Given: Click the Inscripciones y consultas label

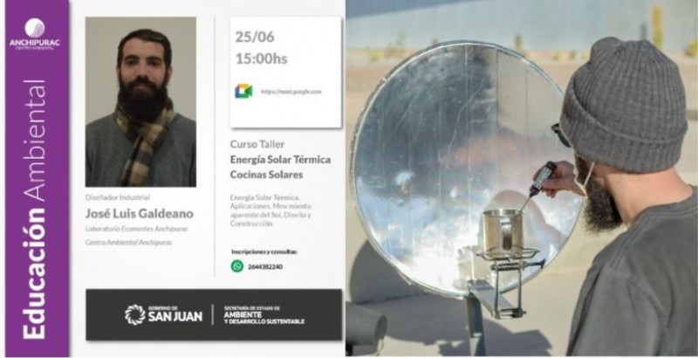Looking at the screenshot, I should [264, 251].
